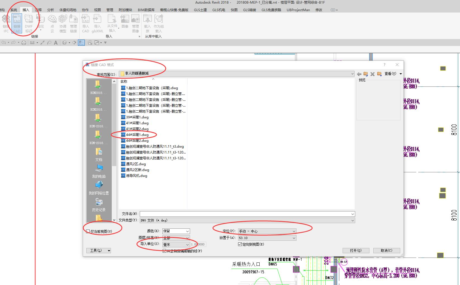The width and height of the screenshot is (460, 285).
Task: Click the Link IFC (链接 IFC) ribbon icon
Action: (6, 24)
